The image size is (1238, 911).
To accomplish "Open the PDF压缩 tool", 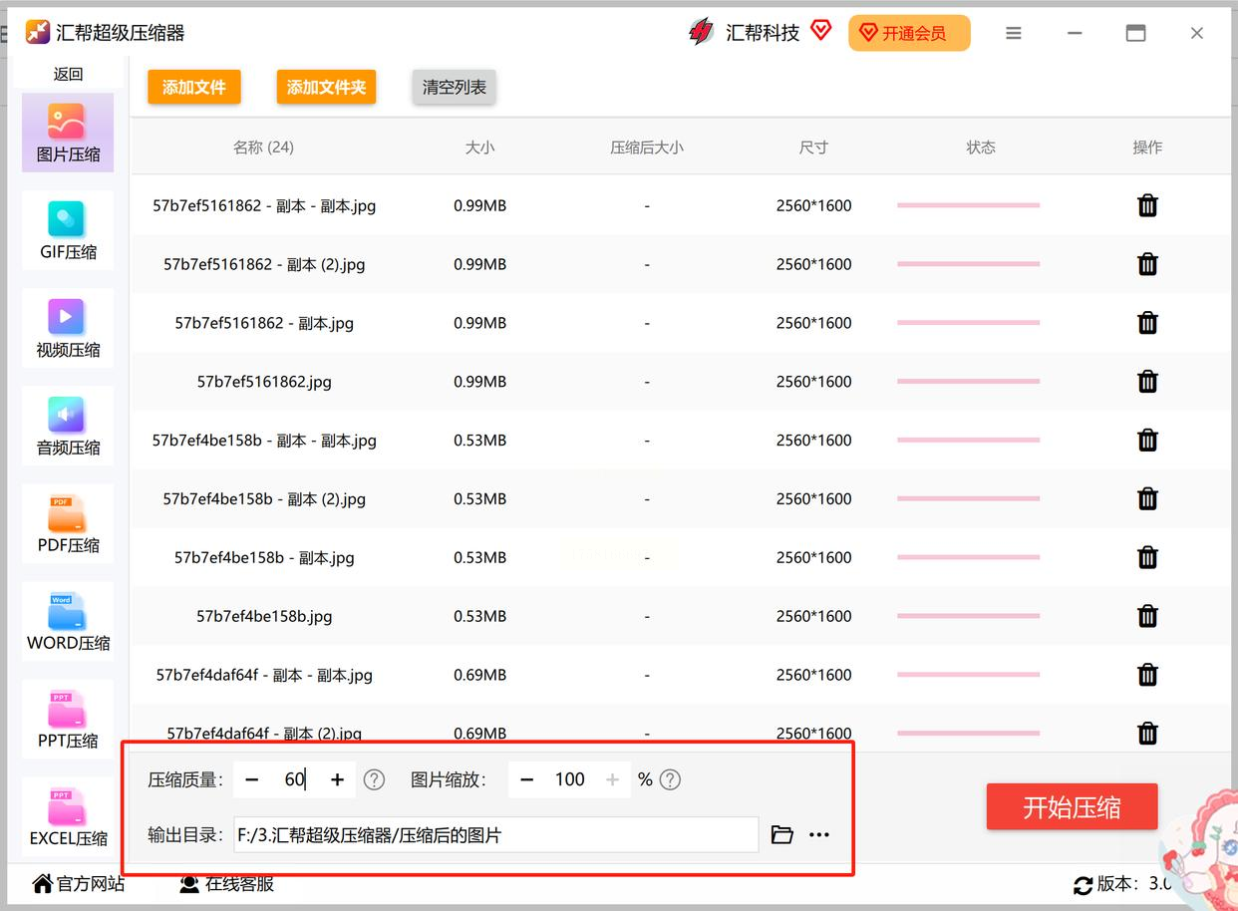I will point(68,523).
